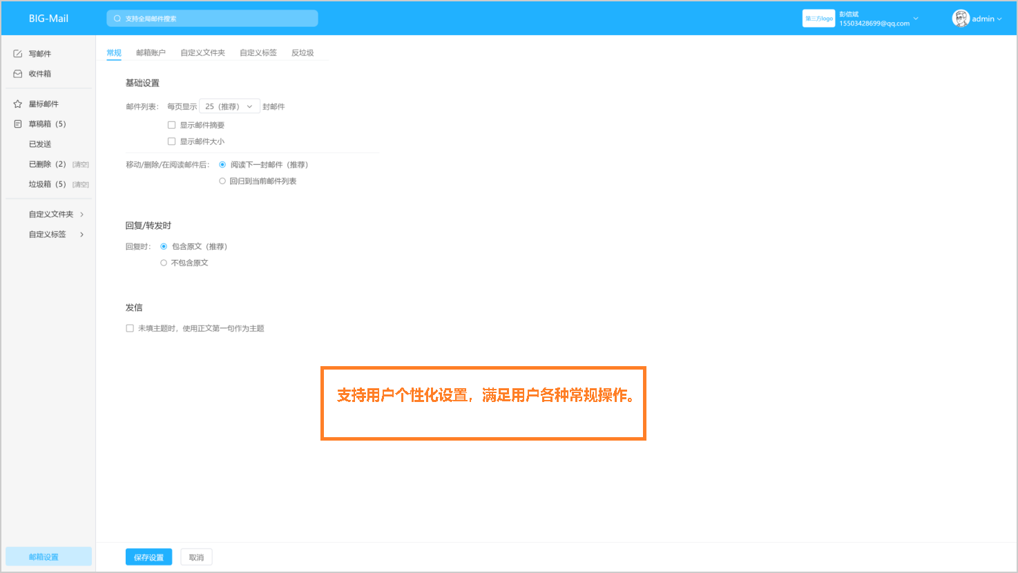Open the 反垃圾 settings tab
1018x573 pixels.
(x=302, y=52)
